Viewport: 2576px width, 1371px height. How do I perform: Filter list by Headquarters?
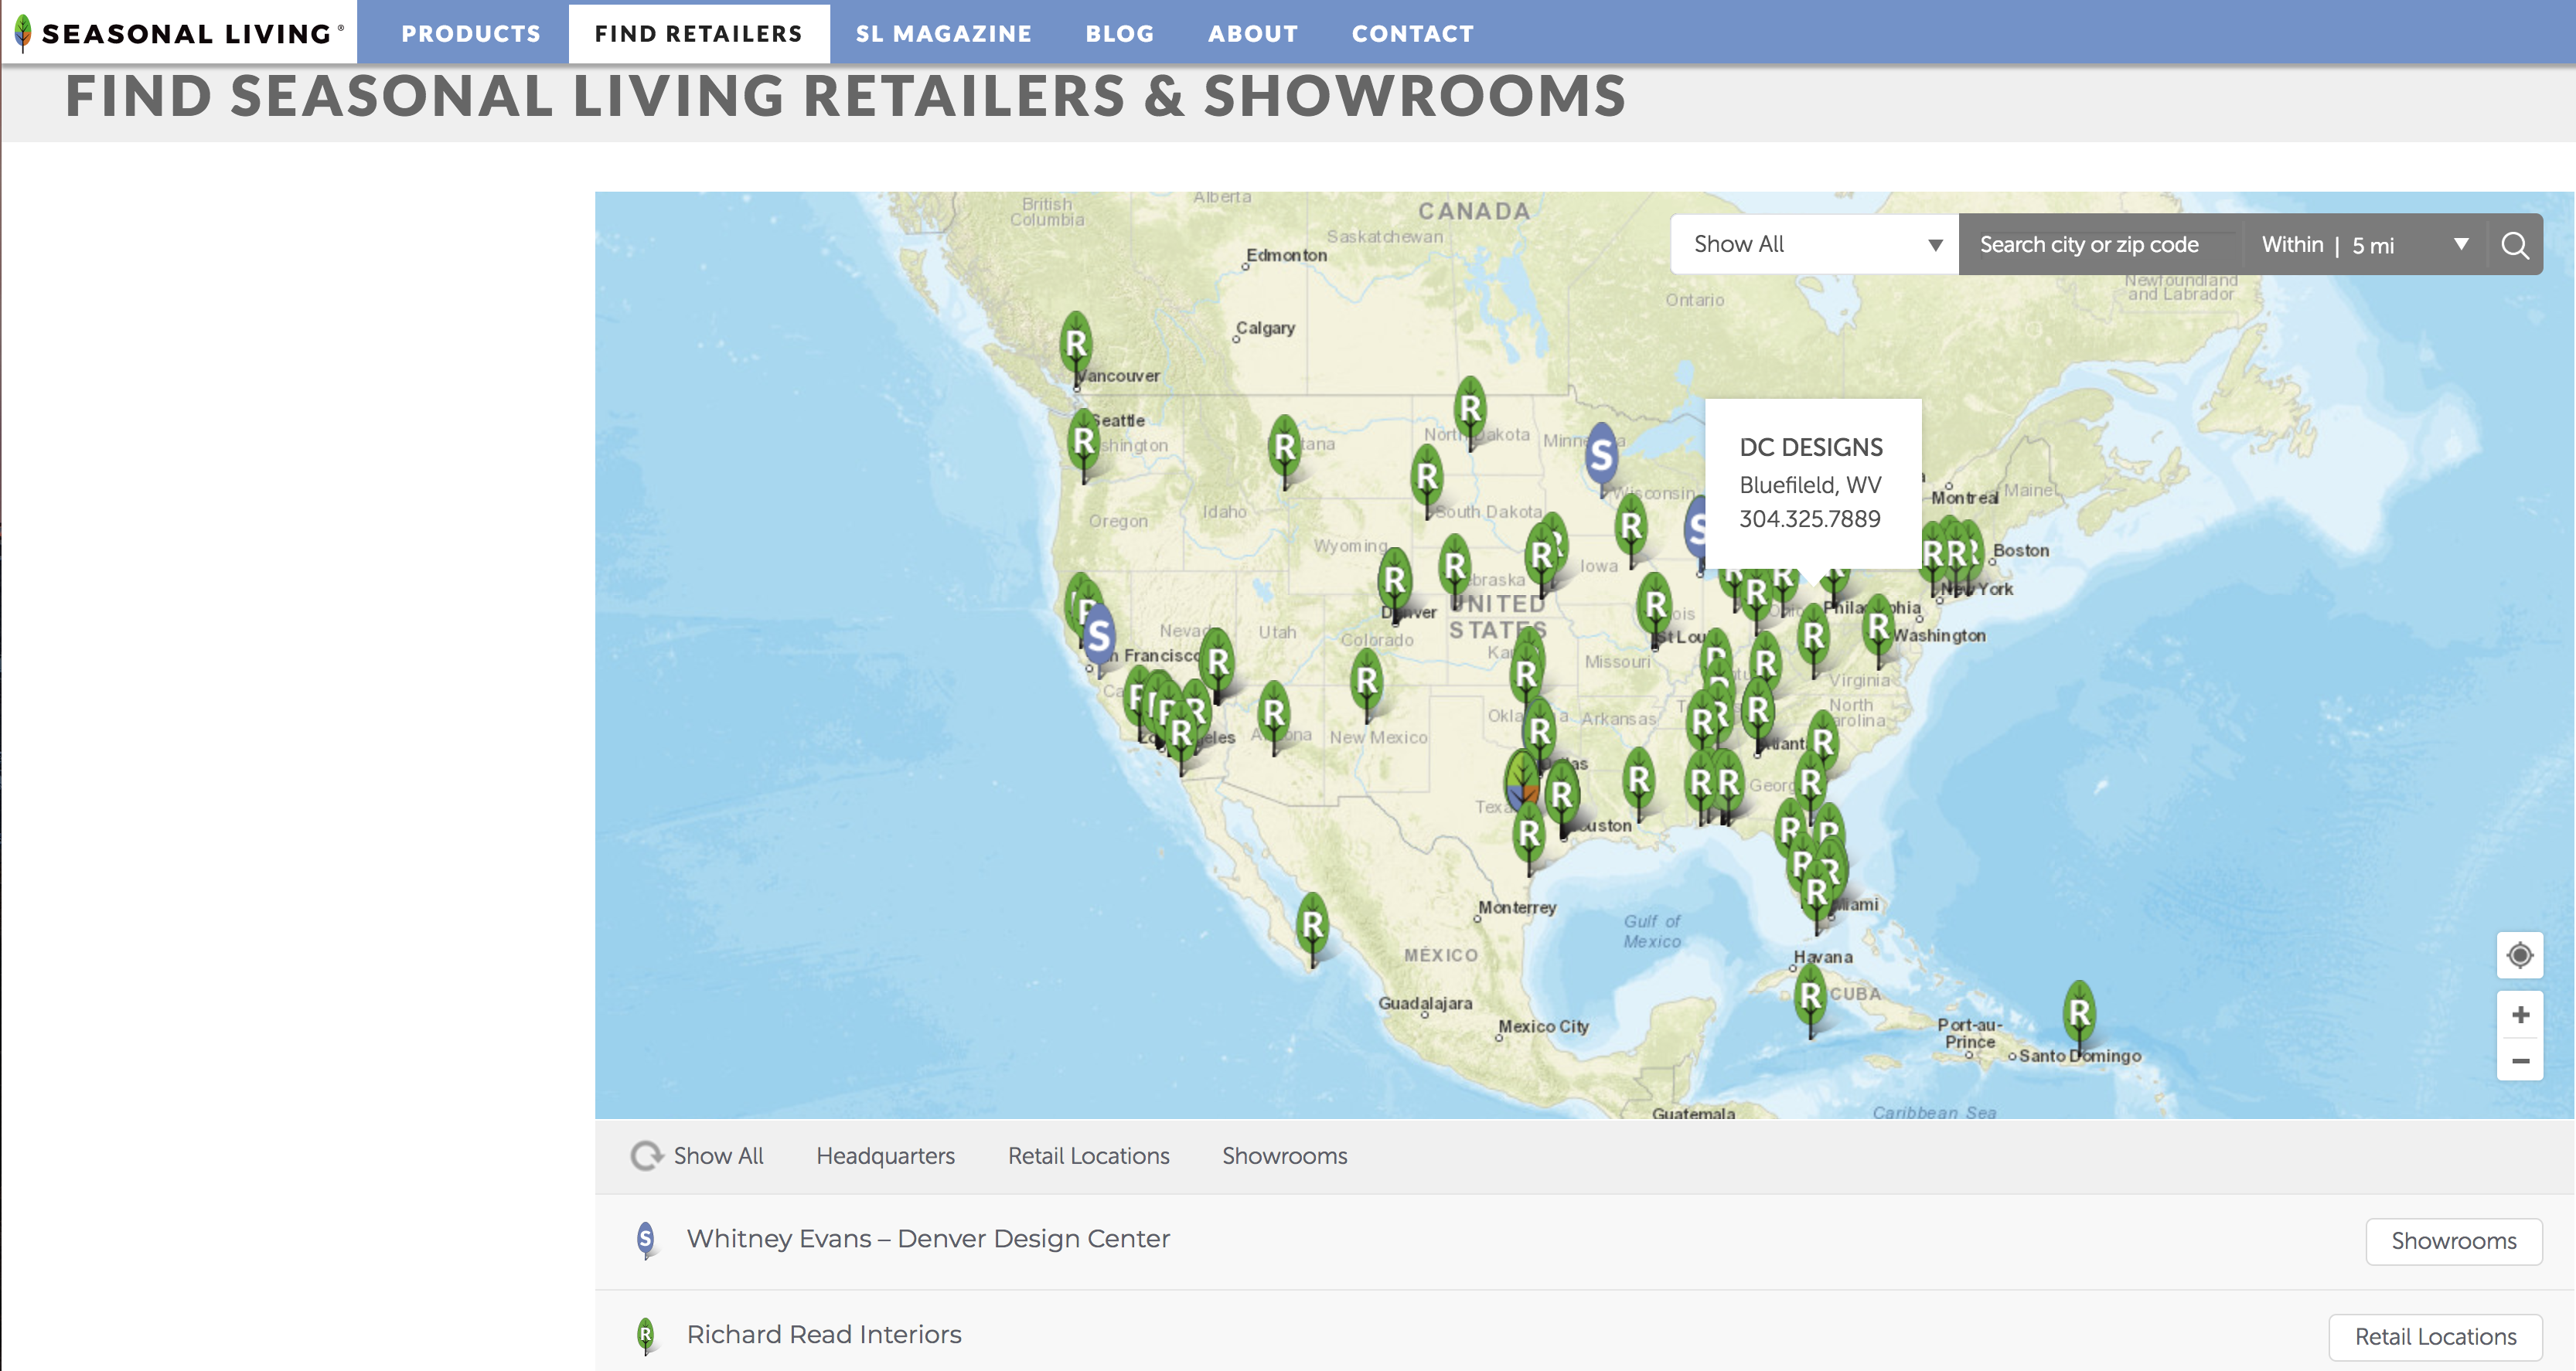[x=885, y=1156]
